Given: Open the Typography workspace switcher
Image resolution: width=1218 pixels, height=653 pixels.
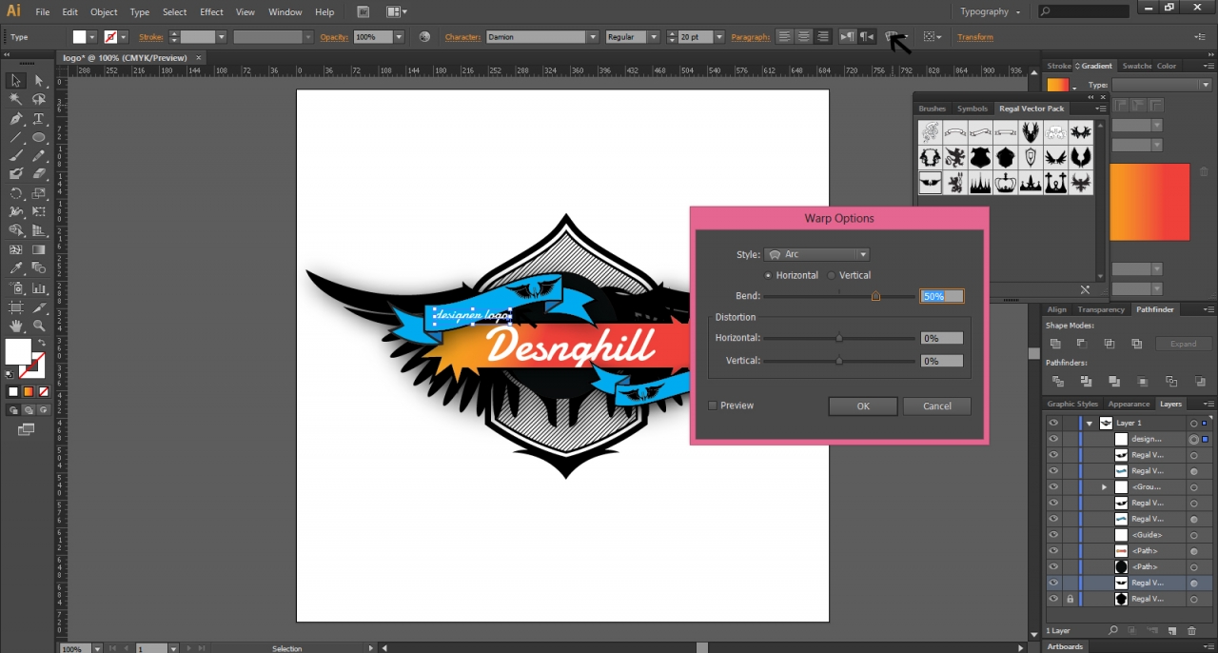Looking at the screenshot, I should [x=991, y=11].
